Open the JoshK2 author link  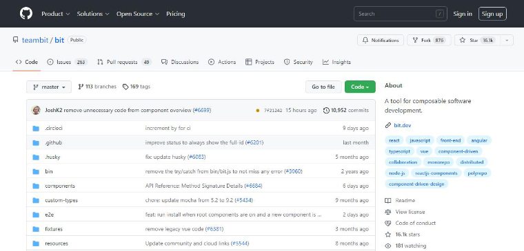coord(54,110)
